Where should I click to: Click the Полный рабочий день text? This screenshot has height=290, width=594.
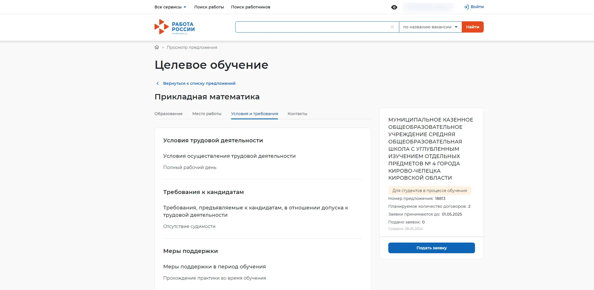[190, 168]
